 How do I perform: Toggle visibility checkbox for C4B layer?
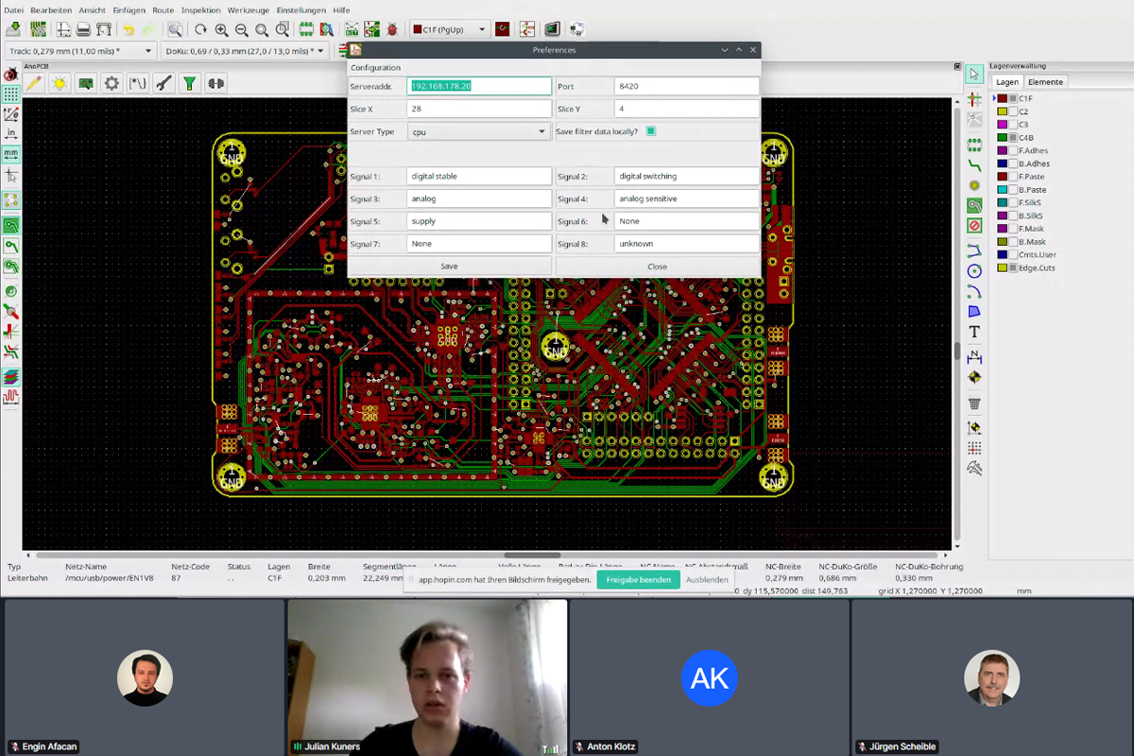[1013, 137]
